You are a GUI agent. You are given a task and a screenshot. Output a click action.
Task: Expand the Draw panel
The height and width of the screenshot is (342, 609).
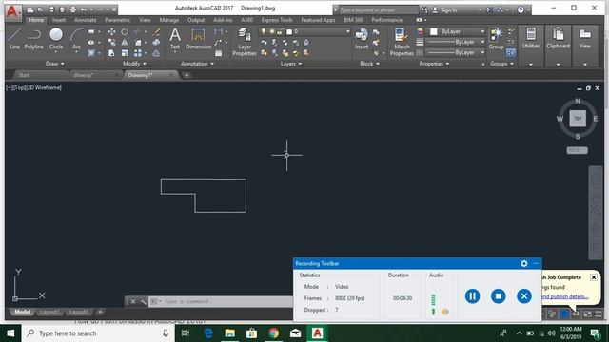[55, 64]
